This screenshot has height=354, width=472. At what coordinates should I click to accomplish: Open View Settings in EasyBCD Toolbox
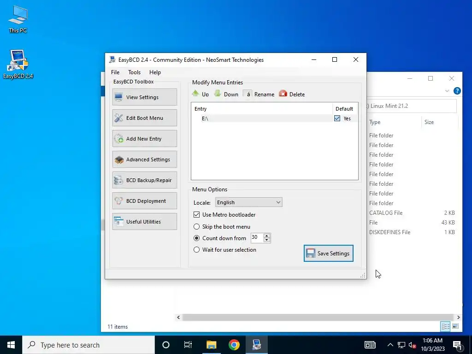click(x=144, y=97)
